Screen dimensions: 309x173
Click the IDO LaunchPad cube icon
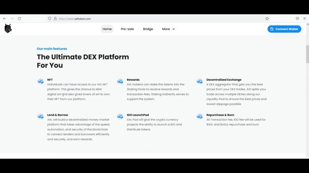pos(120,116)
